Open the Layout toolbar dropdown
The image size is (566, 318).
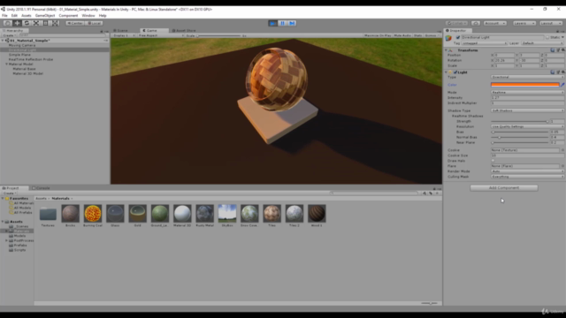point(551,23)
